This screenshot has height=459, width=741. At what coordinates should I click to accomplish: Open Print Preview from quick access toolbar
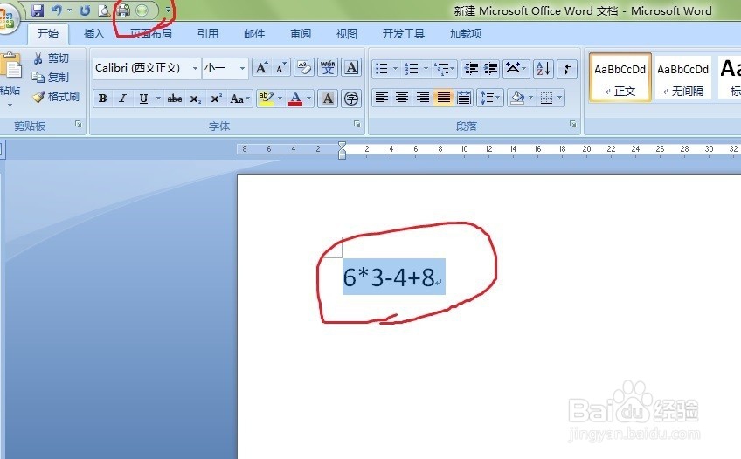[x=103, y=10]
